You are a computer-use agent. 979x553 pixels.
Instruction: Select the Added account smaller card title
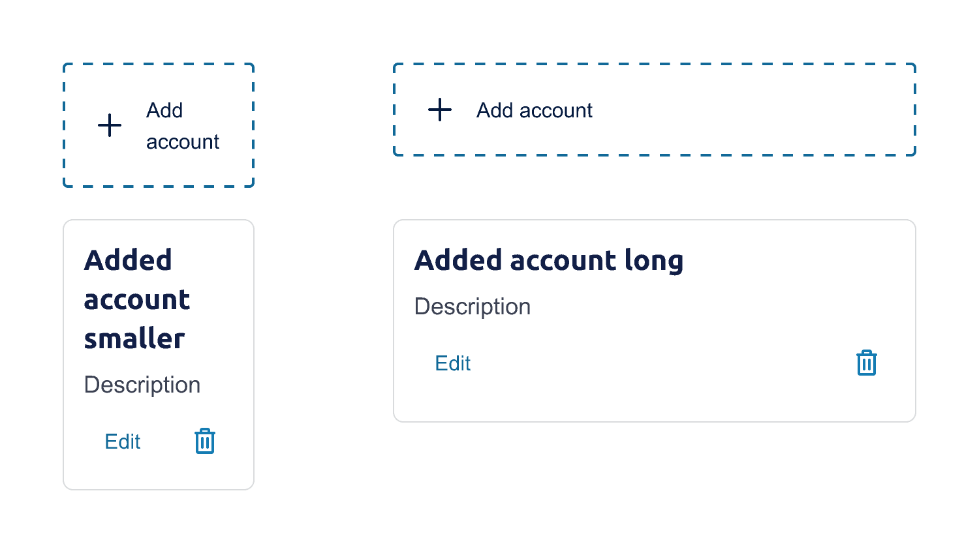pyautogui.click(x=136, y=299)
